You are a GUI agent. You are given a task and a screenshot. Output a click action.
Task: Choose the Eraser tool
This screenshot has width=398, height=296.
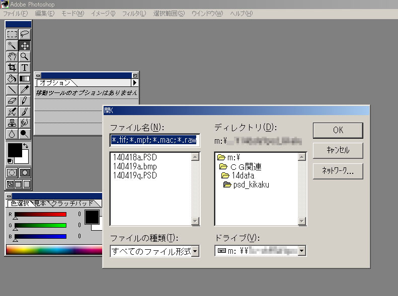click(12, 101)
